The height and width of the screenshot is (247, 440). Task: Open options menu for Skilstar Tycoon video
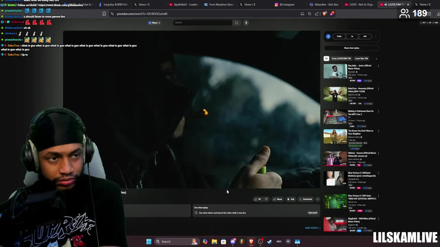[x=378, y=153]
